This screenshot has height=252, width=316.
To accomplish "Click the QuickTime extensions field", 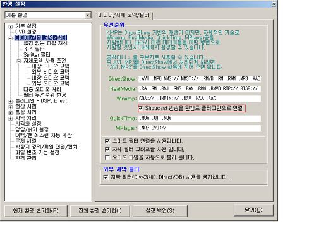I will point(200,118).
